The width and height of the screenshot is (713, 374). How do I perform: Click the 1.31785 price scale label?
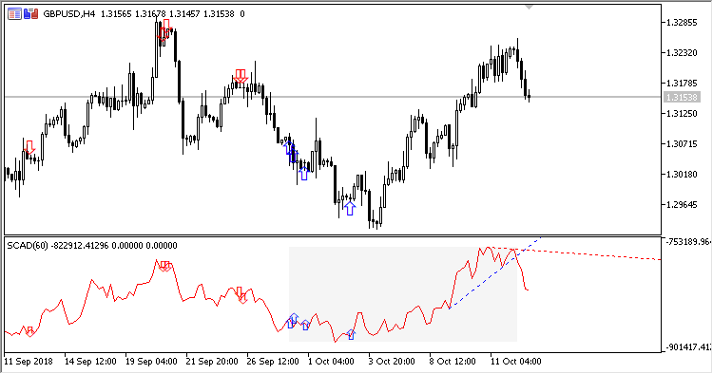click(682, 84)
